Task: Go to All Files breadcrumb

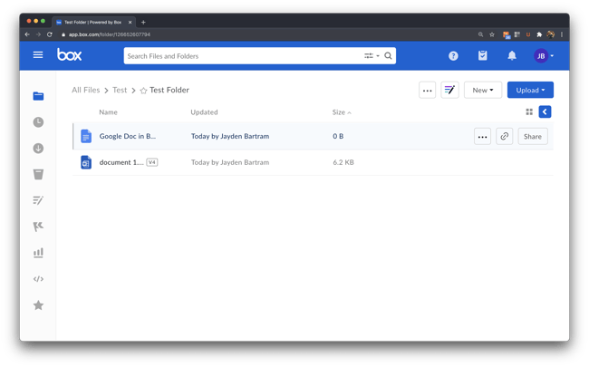Action: pyautogui.click(x=85, y=91)
